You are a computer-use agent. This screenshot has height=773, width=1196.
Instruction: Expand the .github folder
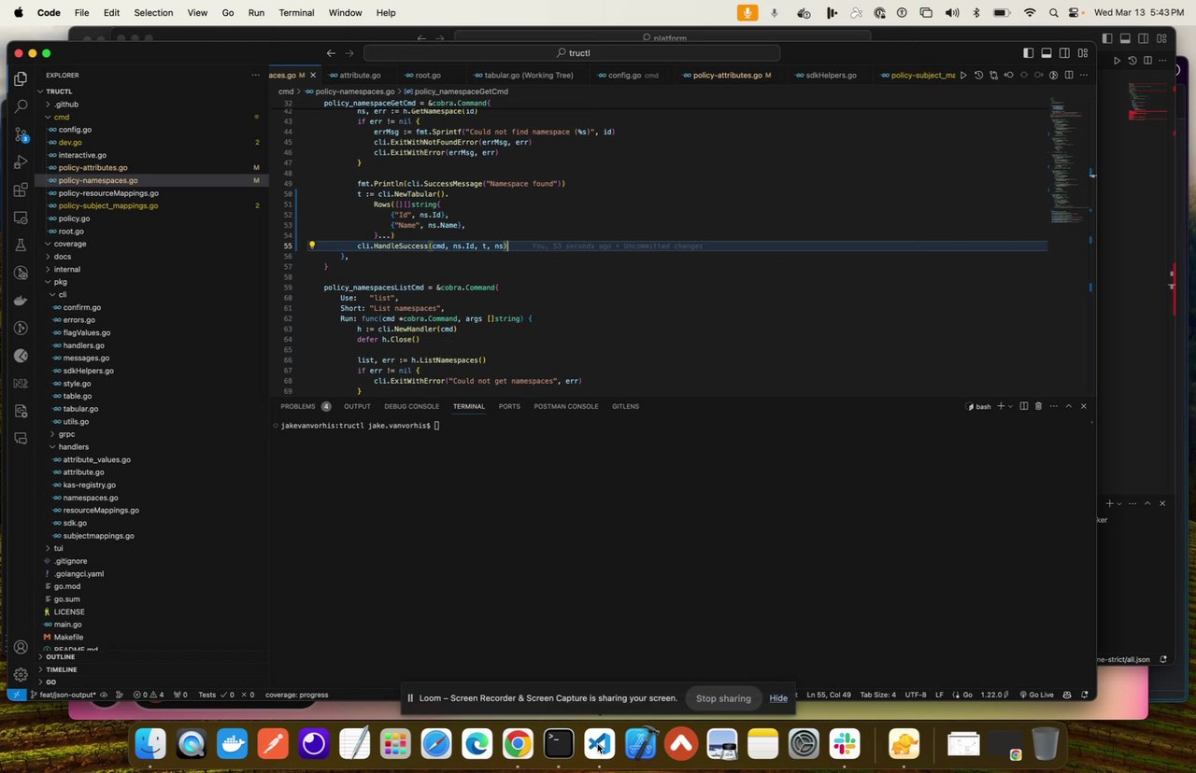pyautogui.click(x=66, y=105)
